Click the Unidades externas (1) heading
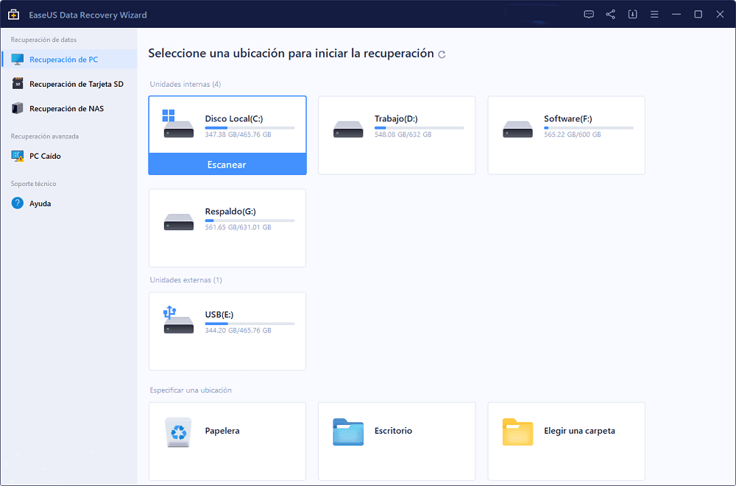This screenshot has width=736, height=486. (186, 280)
